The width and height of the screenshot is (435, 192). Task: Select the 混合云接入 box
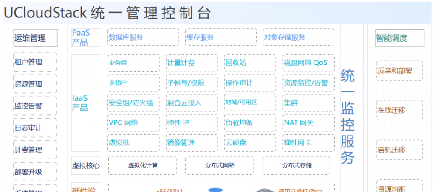(x=192, y=103)
